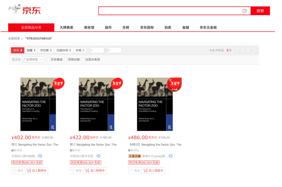Click the JD dog mascot logo
The image size is (282, 187).
pos(15,9)
